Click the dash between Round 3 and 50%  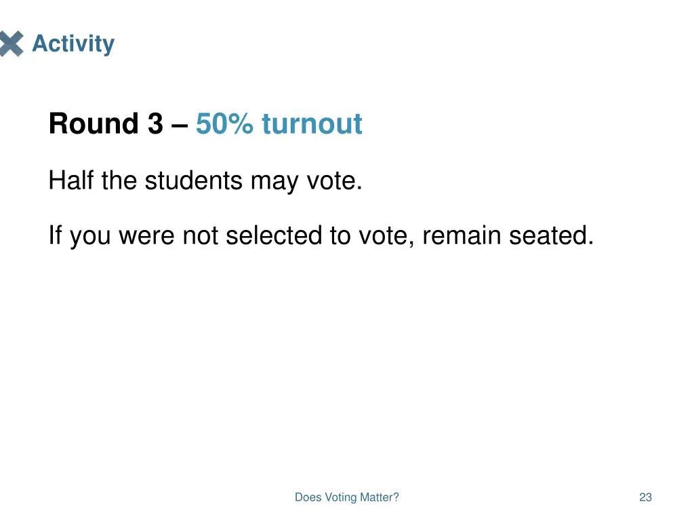point(179,126)
